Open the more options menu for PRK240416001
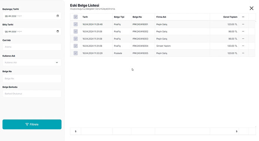This screenshot has height=141, width=259. point(243,24)
